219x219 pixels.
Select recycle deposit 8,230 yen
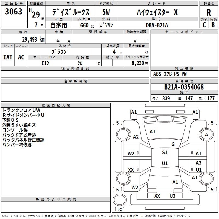point(140,63)
